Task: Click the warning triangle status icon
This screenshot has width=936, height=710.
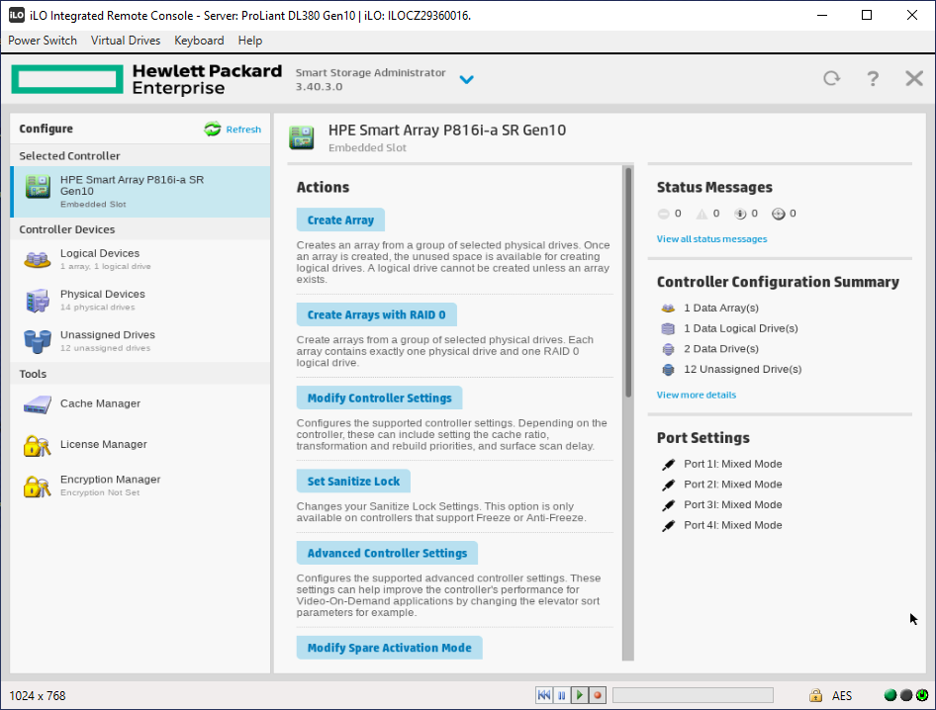Action: (702, 214)
